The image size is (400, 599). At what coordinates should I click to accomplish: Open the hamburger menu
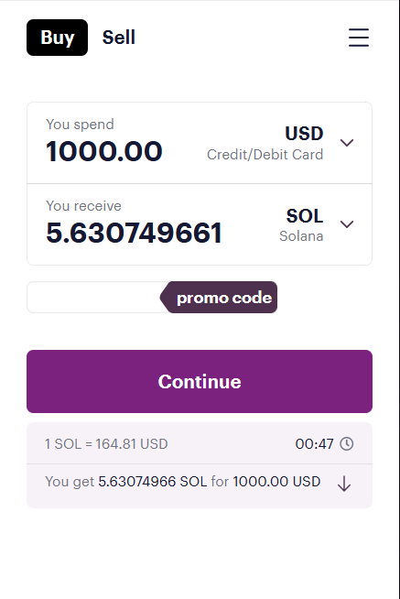click(359, 38)
